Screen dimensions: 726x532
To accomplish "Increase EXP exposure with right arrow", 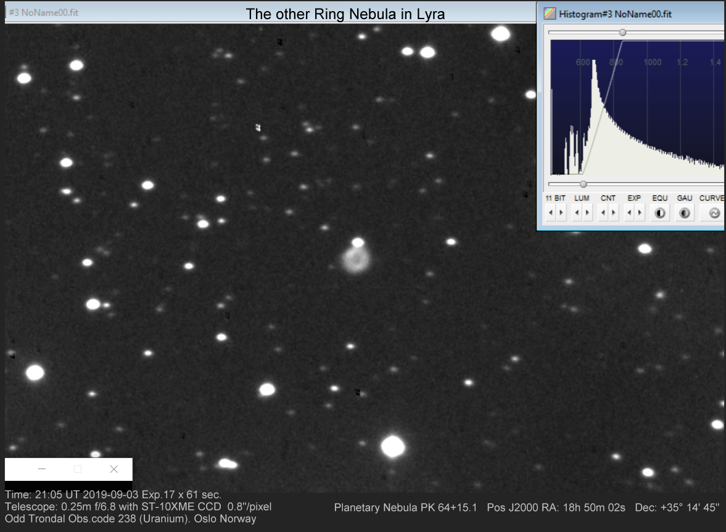I will coord(639,213).
